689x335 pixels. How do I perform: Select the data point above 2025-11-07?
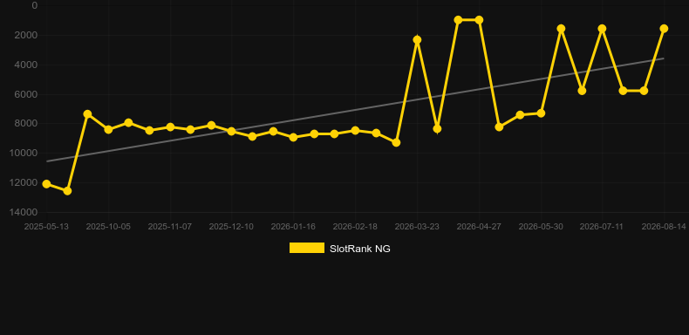point(170,127)
